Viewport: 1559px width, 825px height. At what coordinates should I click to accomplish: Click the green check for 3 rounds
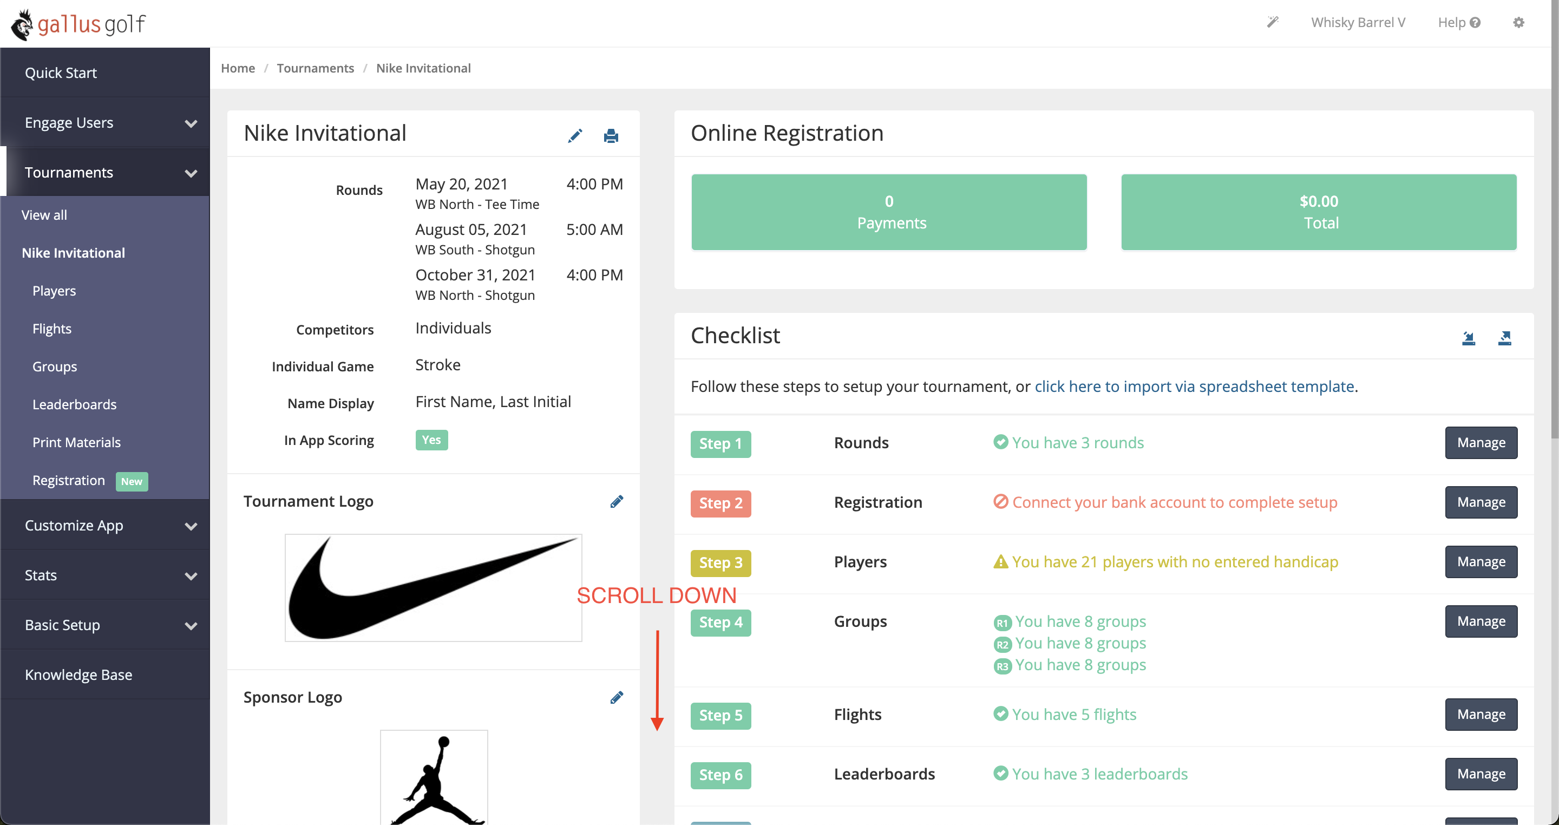tap(1000, 442)
